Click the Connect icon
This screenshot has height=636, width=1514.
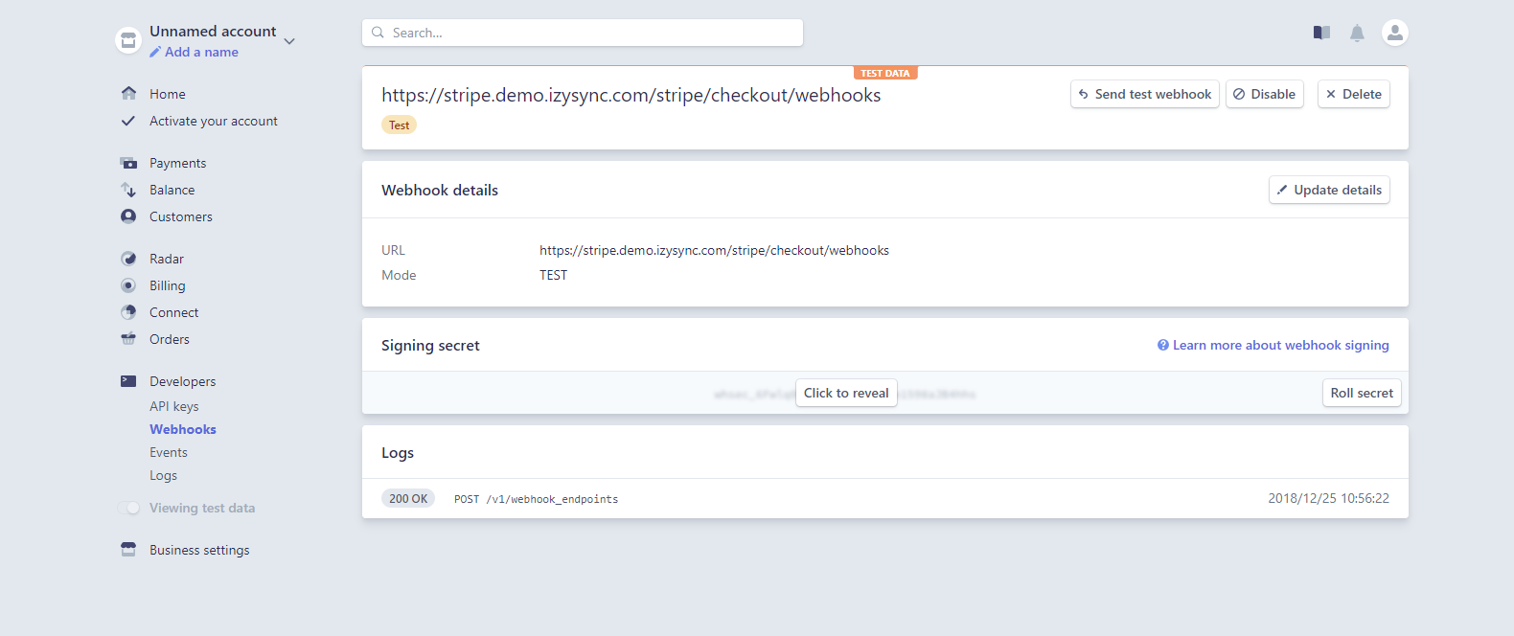[128, 312]
